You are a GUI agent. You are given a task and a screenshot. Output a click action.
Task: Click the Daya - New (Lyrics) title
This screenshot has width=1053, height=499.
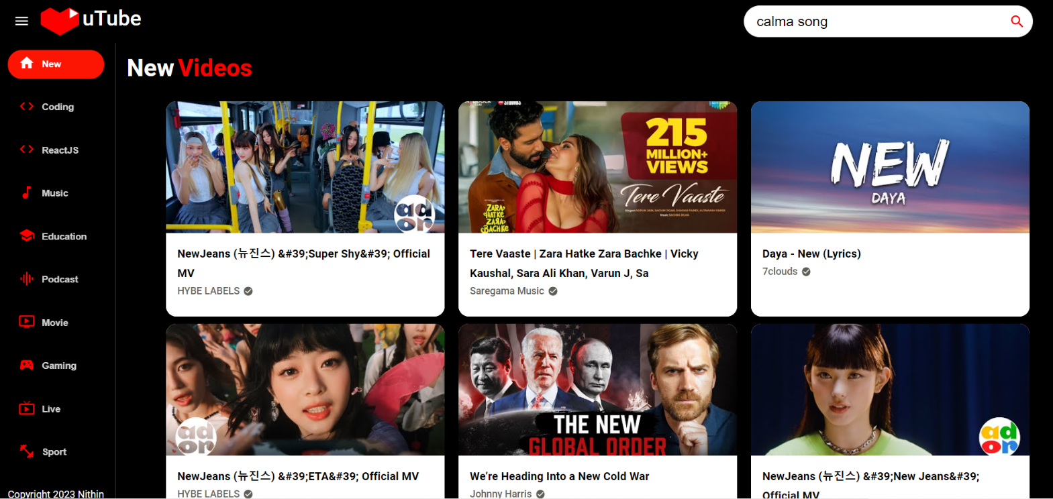coord(811,254)
